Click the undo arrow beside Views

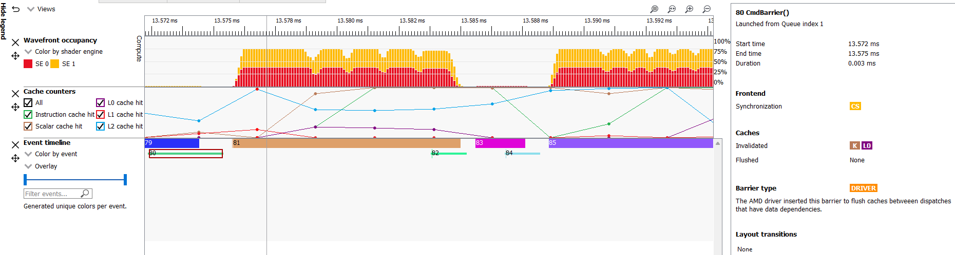pyautogui.click(x=15, y=9)
